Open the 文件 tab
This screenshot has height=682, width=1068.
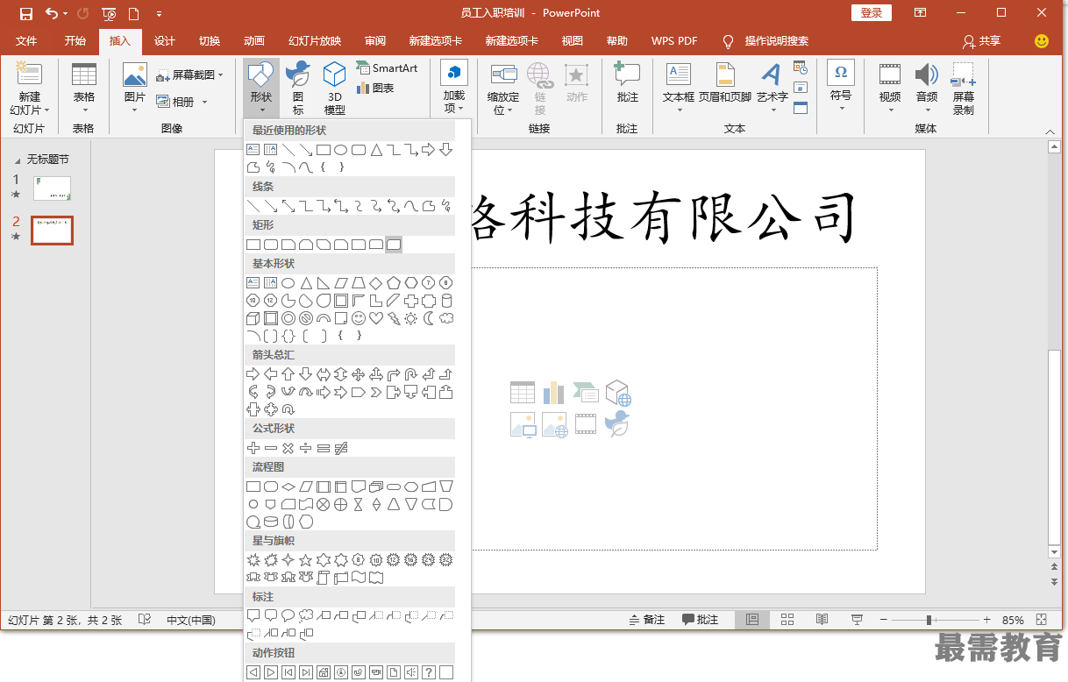(26, 41)
